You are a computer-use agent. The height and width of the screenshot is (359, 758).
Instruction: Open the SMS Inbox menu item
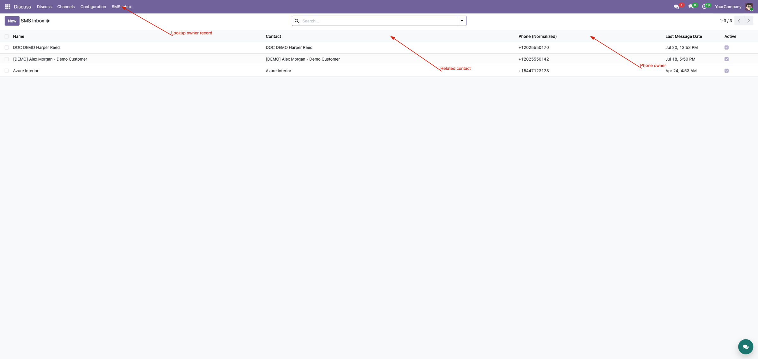click(122, 7)
